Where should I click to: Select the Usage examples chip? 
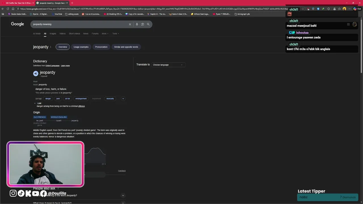point(81,47)
